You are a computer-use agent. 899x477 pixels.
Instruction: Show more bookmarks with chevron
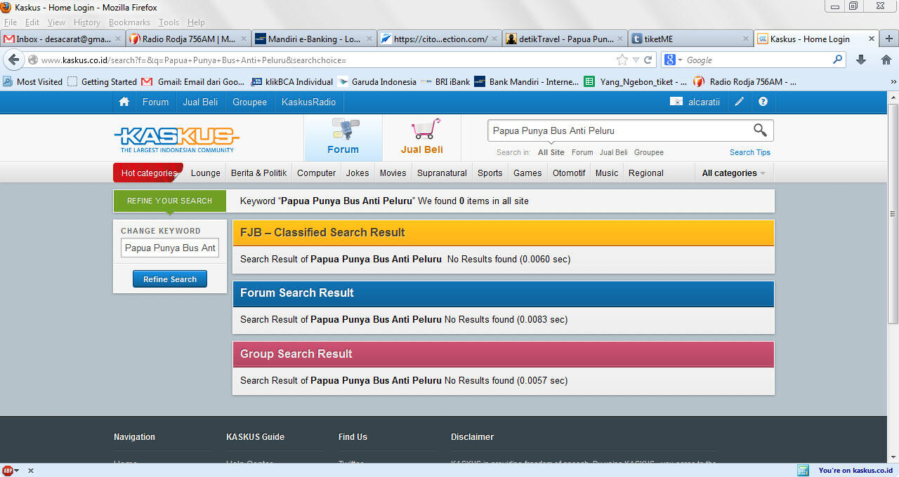click(x=893, y=81)
